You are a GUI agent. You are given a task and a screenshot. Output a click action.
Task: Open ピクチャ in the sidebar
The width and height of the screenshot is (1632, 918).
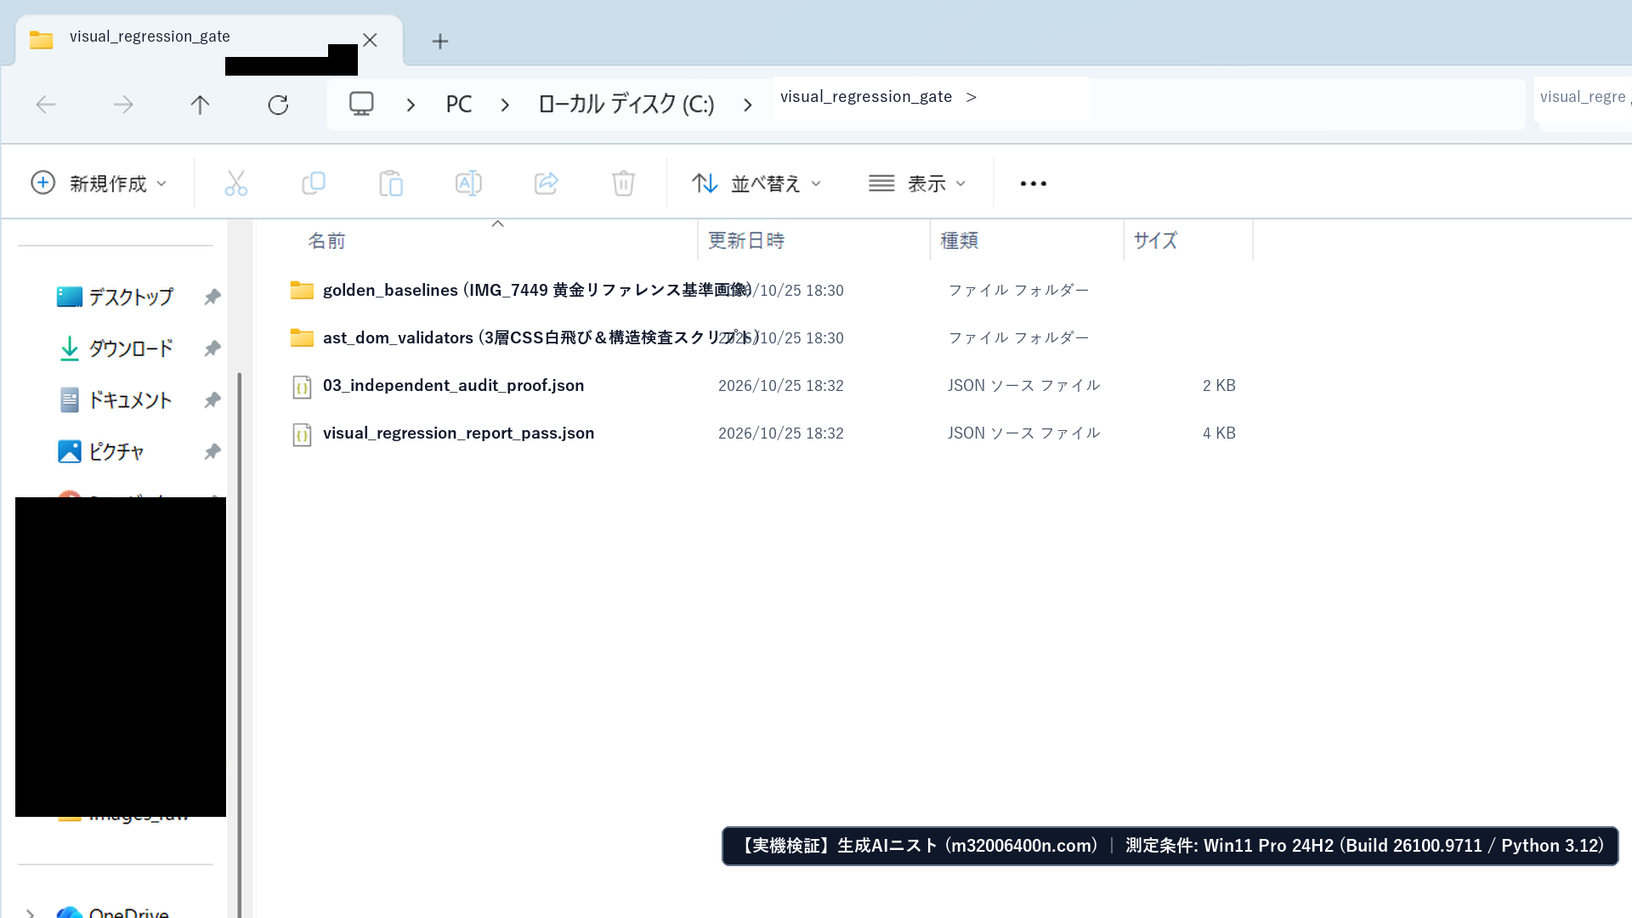(116, 451)
